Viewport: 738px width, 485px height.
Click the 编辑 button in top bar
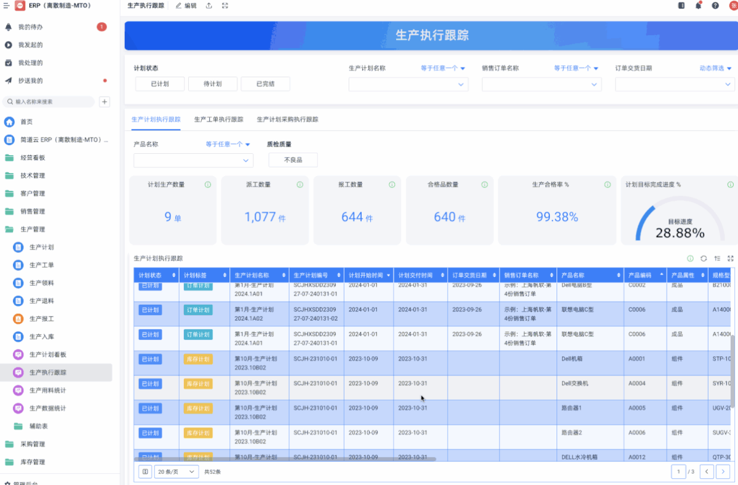point(186,6)
